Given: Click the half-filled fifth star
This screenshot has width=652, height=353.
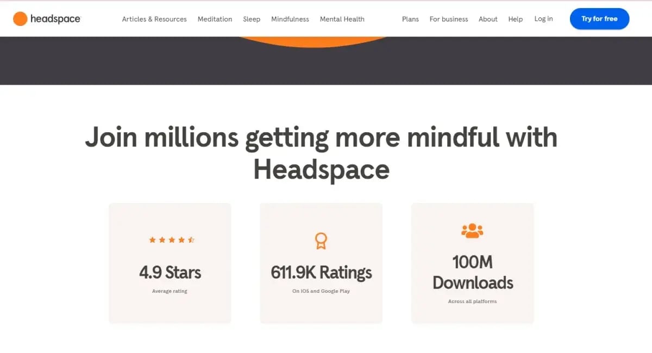Looking at the screenshot, I should click(x=191, y=239).
